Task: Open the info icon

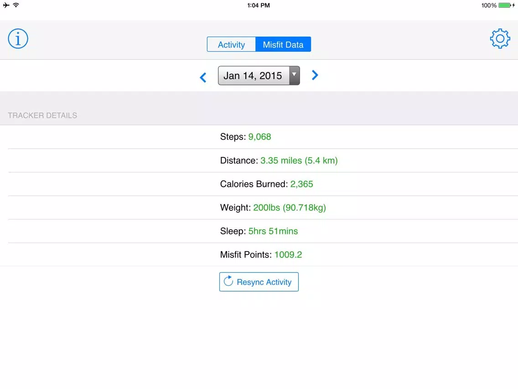Action: point(18,38)
